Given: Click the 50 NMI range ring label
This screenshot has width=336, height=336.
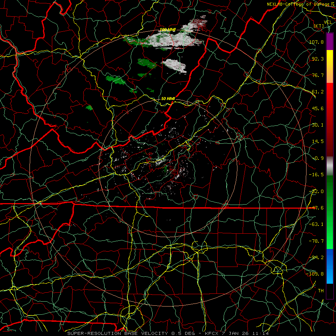Looking at the screenshot, I should click(168, 99).
